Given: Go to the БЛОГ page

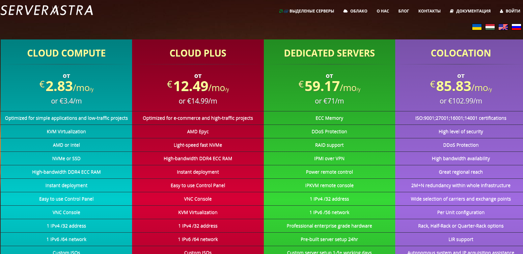Looking at the screenshot, I should point(403,11).
